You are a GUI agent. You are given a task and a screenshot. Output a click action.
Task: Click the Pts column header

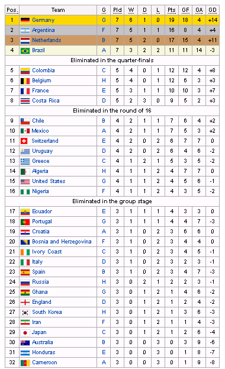[x=172, y=10]
